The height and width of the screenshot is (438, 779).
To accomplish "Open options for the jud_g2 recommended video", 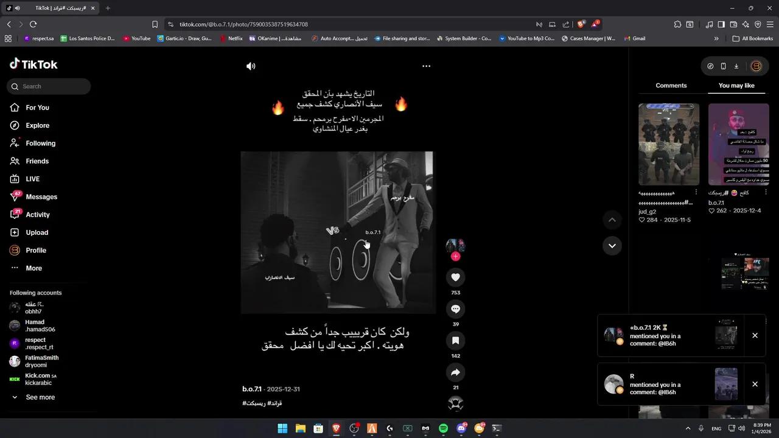I will (696, 192).
